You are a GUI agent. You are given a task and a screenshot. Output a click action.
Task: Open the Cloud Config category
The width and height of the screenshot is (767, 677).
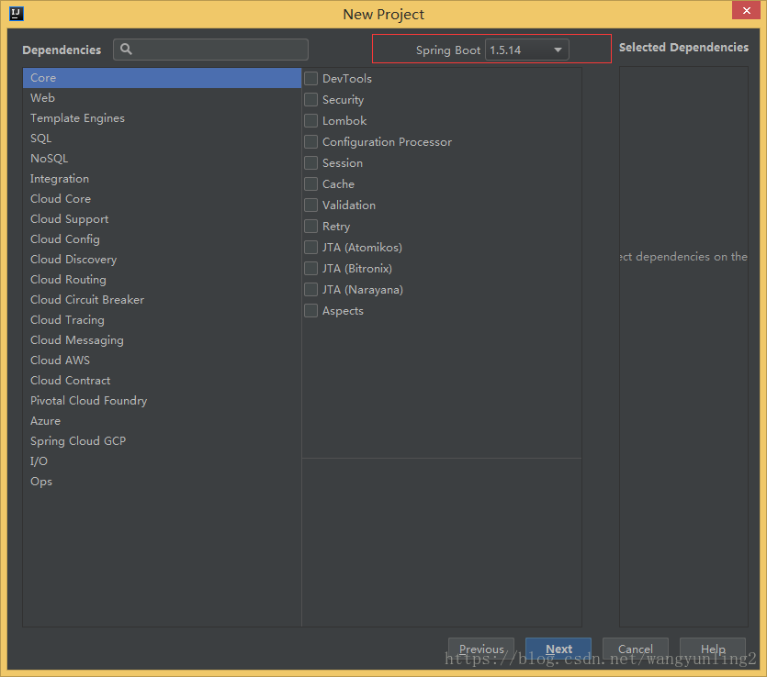(x=162, y=239)
